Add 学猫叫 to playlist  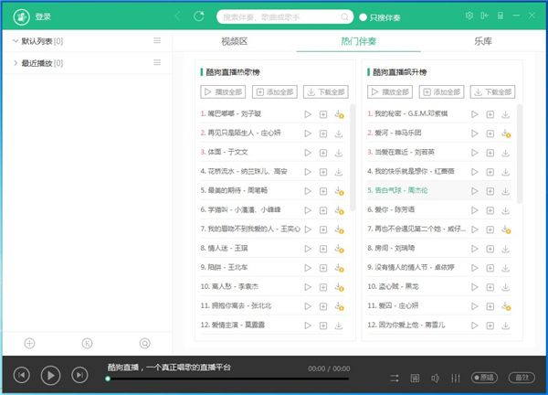[323, 210]
